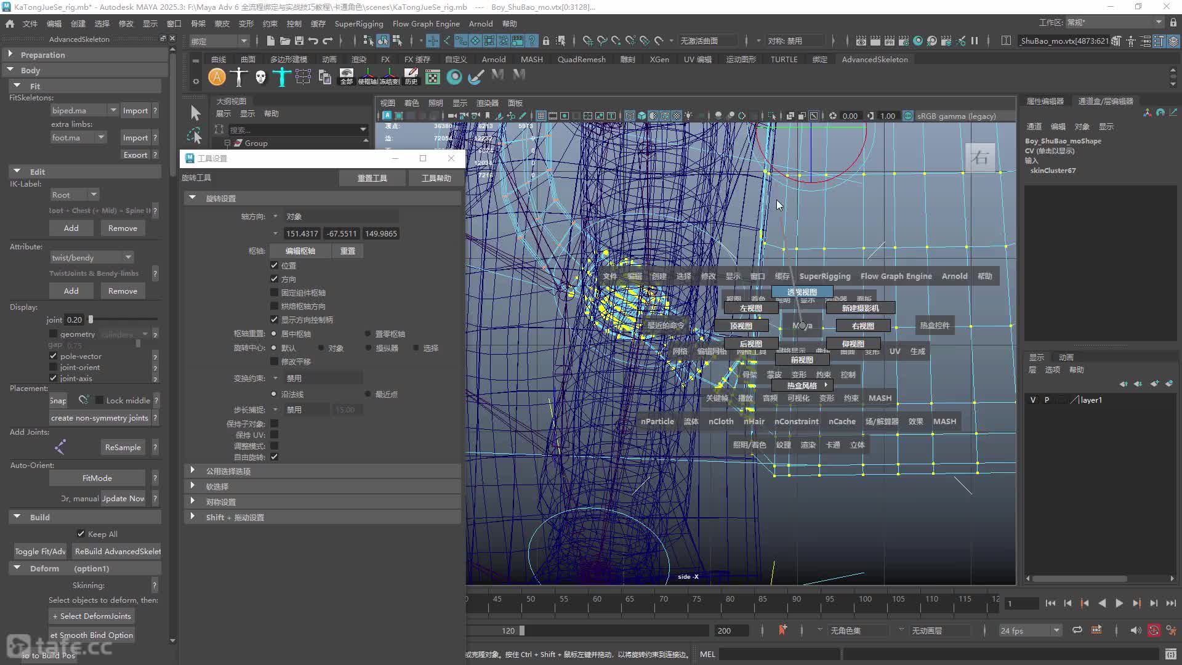Image resolution: width=1182 pixels, height=665 pixels.
Task: Enable the Lock middle checkbox
Action: pos(100,400)
